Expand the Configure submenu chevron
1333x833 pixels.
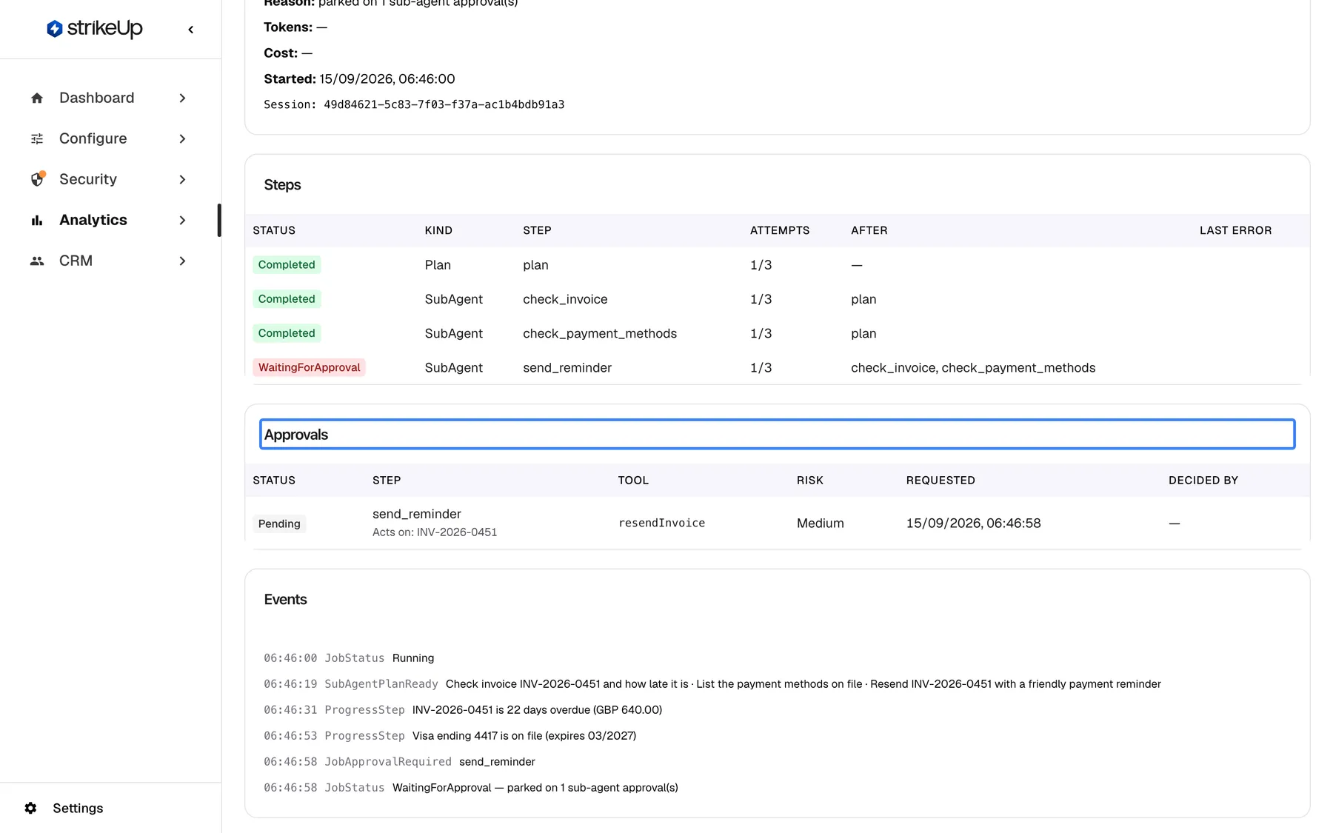[182, 138]
